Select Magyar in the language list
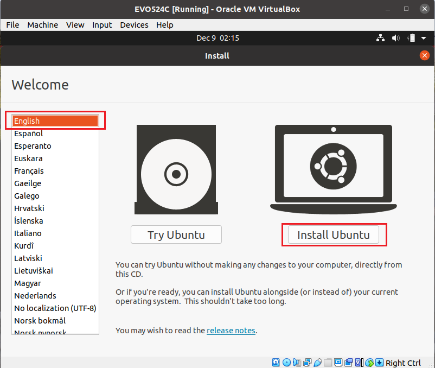The height and width of the screenshot is (368, 435). point(55,283)
